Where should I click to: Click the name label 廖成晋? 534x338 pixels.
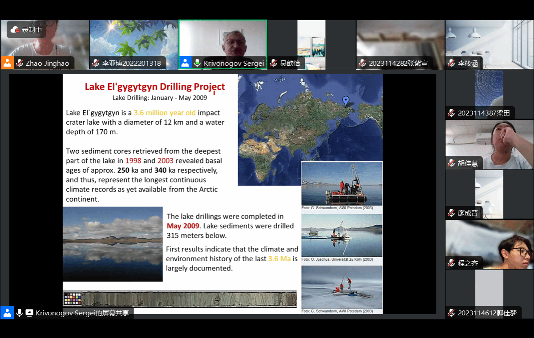tap(468, 213)
